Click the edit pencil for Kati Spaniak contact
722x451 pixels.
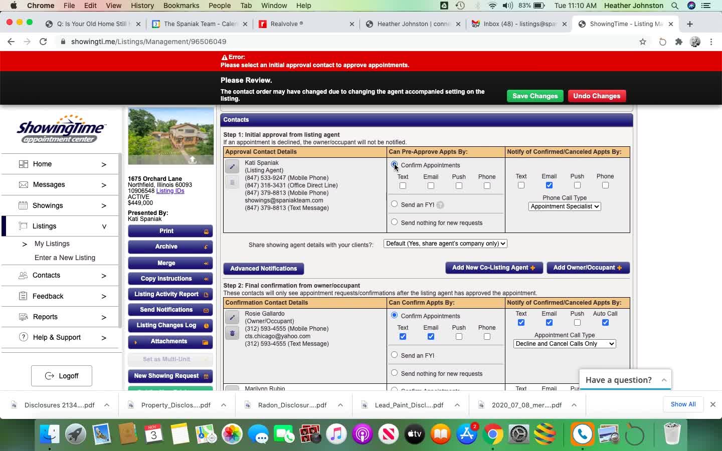(232, 166)
